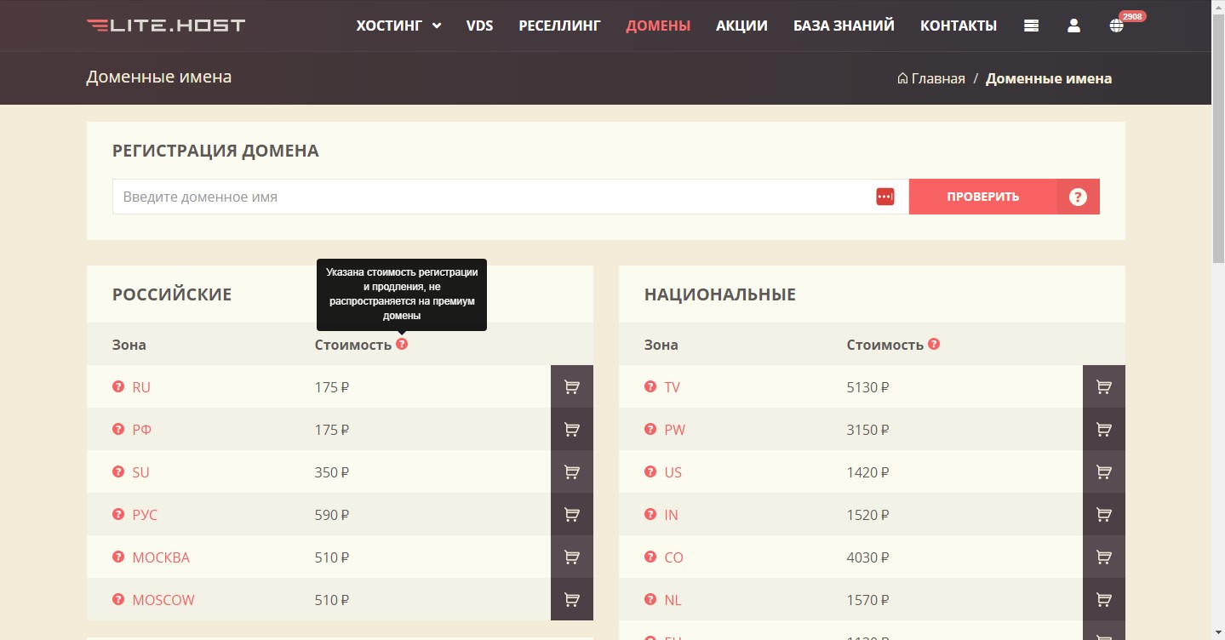Add SU domain to cart
The width and height of the screenshot is (1225, 640).
click(x=572, y=471)
